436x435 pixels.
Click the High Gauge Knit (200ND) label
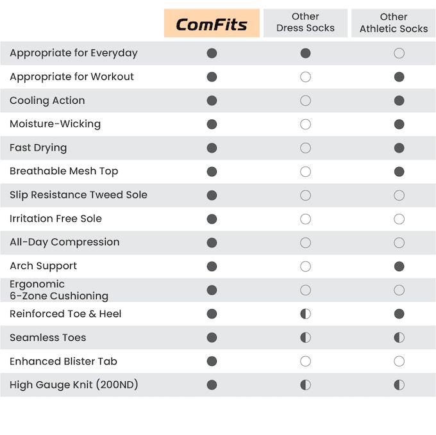tap(74, 385)
